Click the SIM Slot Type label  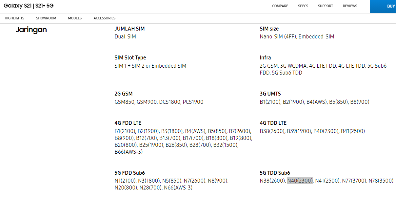coord(130,58)
